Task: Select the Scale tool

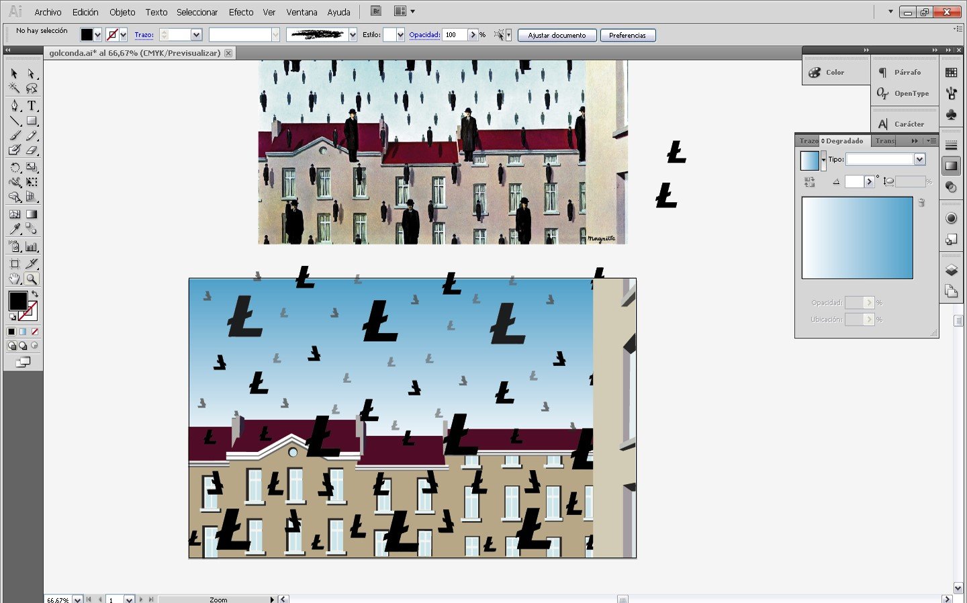Action: tap(32, 168)
